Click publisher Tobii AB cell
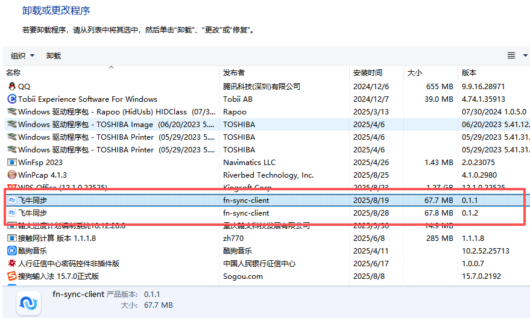The height and width of the screenshot is (318, 530). (238, 99)
